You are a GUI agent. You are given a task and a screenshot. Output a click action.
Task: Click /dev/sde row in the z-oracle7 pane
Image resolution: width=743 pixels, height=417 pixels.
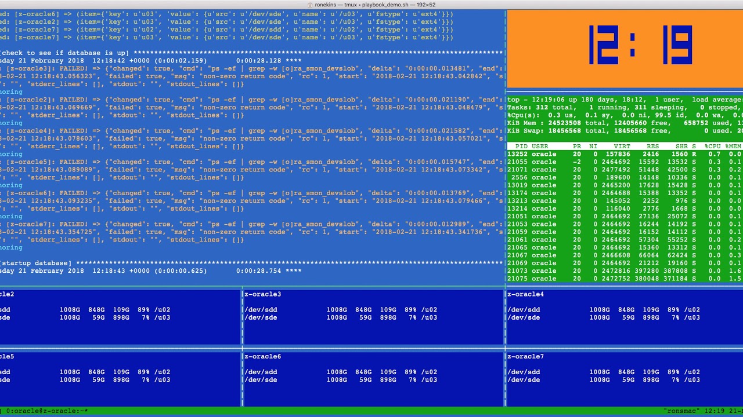[x=604, y=380]
